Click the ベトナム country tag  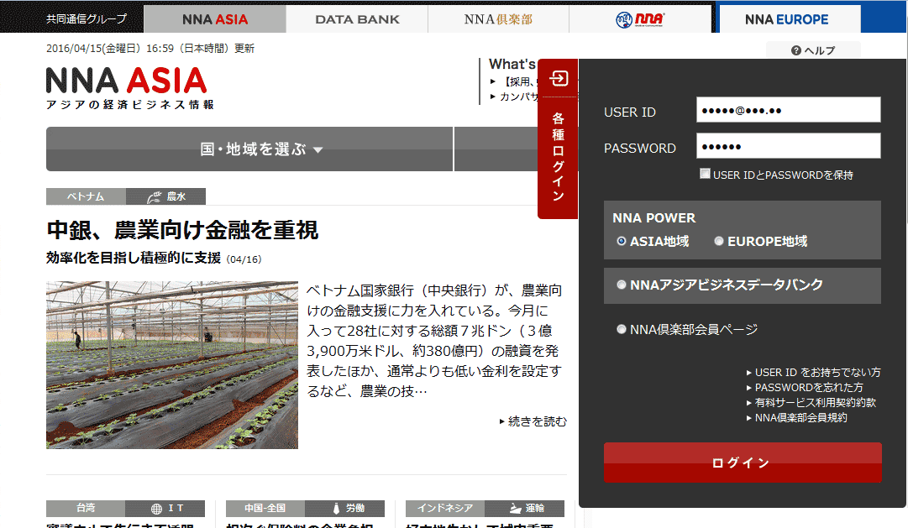click(86, 196)
